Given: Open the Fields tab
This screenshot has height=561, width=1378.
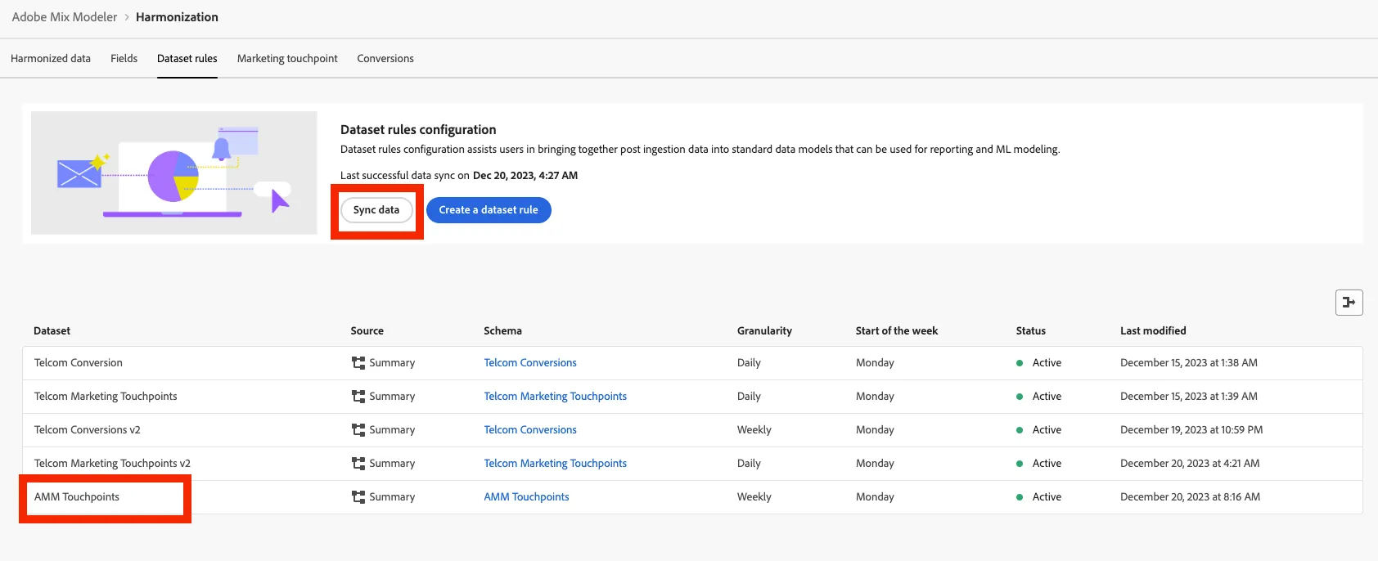Looking at the screenshot, I should point(124,59).
